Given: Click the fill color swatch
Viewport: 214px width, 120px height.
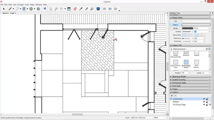Looking at the screenshot, I should (196, 21).
